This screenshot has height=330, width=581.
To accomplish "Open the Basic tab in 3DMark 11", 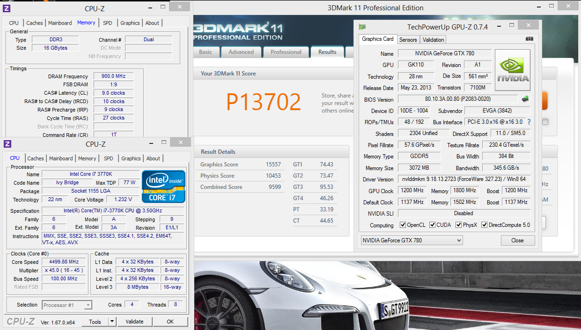I will (x=206, y=52).
